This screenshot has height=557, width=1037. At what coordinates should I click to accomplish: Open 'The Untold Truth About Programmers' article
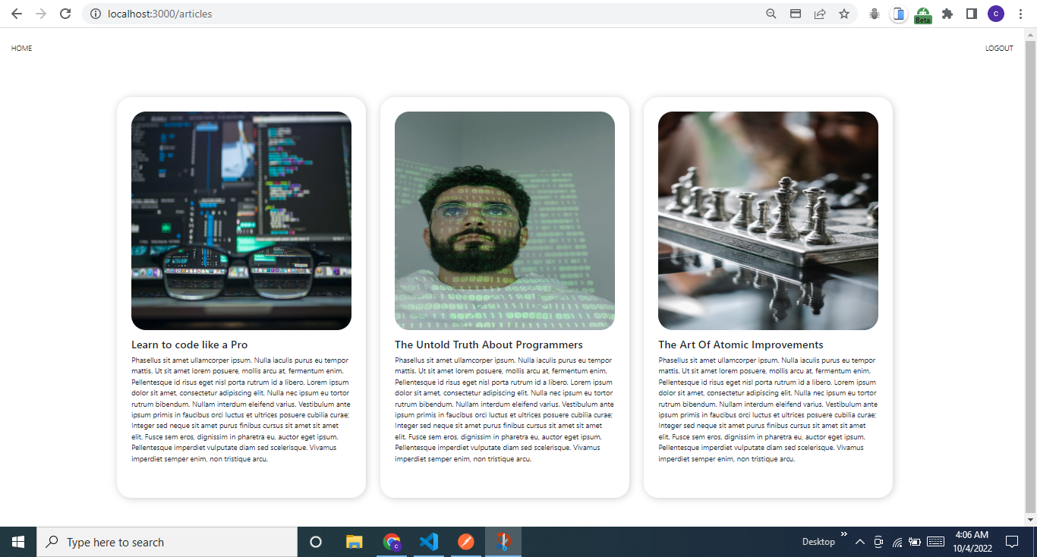coord(489,344)
